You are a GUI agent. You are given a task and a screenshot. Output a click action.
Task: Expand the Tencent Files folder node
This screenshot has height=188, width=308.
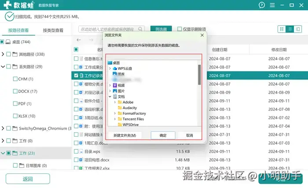(x=115, y=119)
